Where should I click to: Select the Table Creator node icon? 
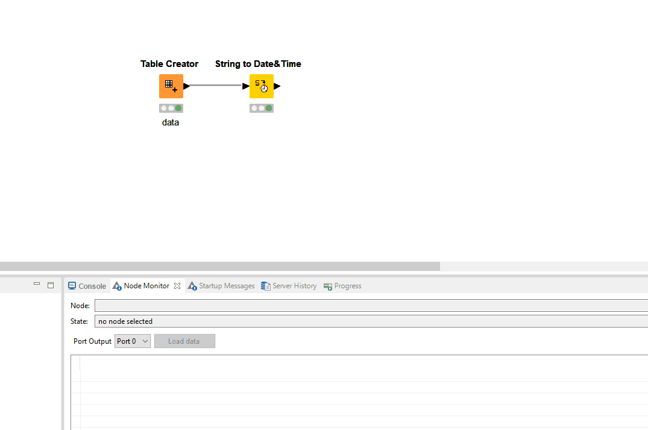pos(171,86)
